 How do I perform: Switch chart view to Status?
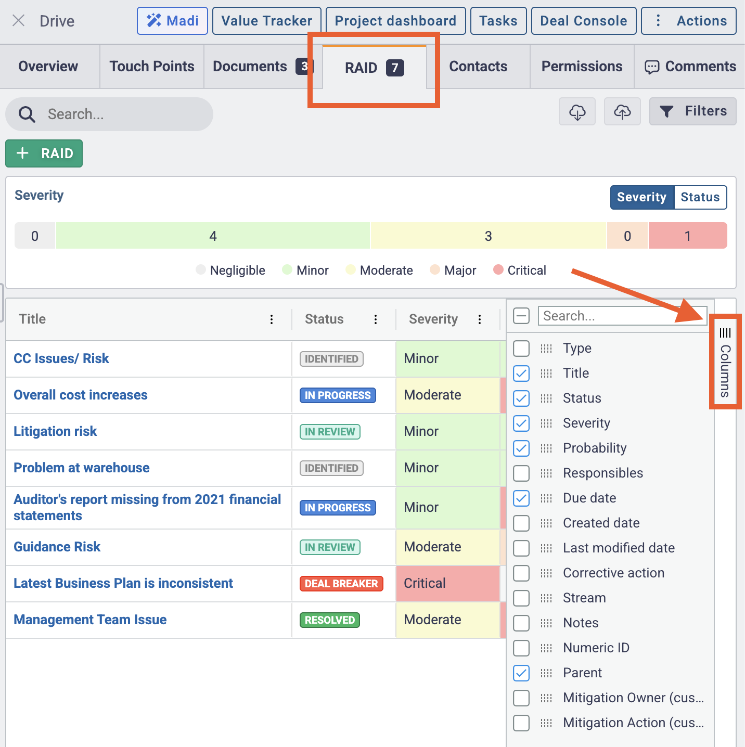click(x=700, y=197)
